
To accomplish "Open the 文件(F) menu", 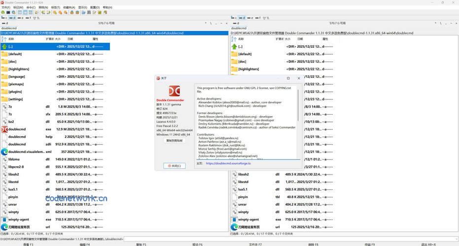I will 6,8.
